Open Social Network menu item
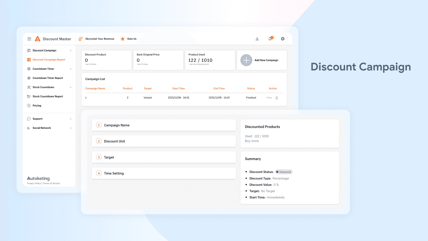The image size is (428, 241). 42,128
